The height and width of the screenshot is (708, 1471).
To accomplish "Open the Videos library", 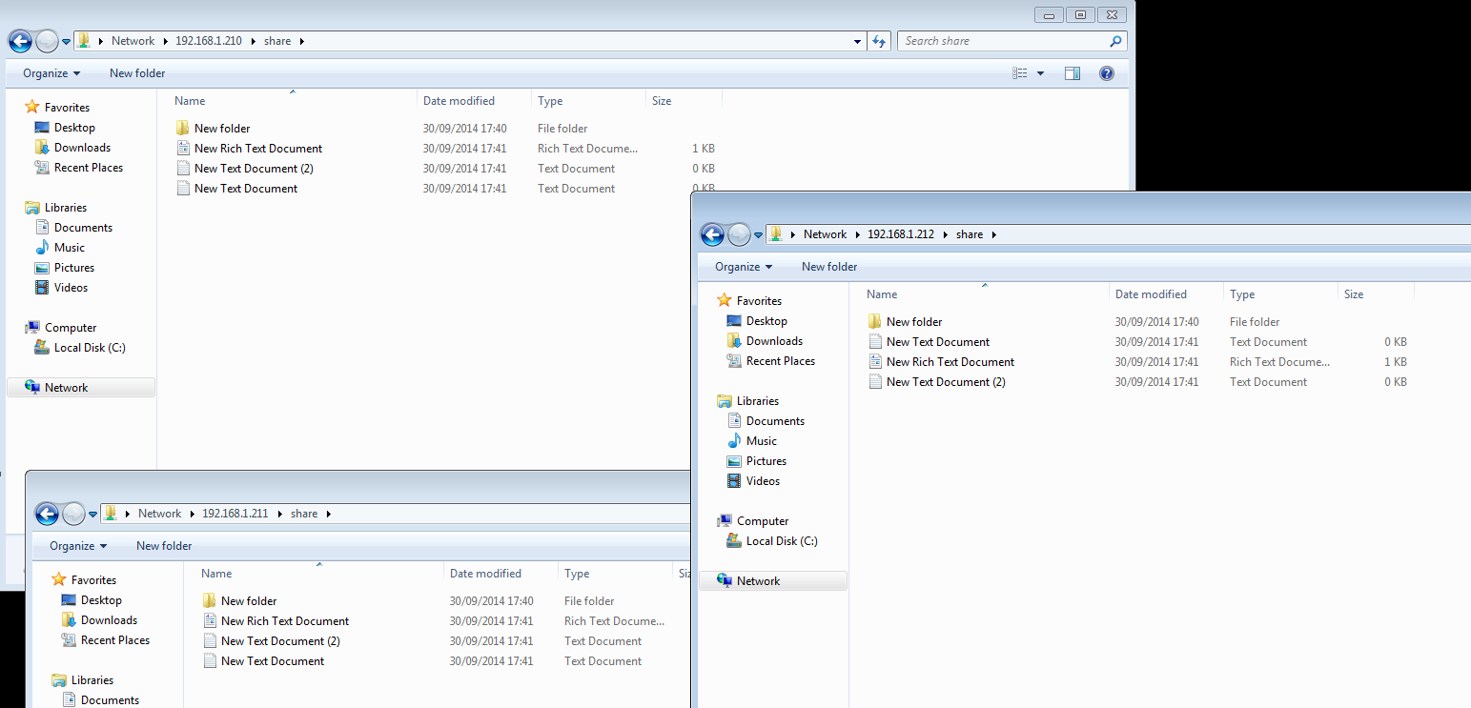I will tap(70, 287).
